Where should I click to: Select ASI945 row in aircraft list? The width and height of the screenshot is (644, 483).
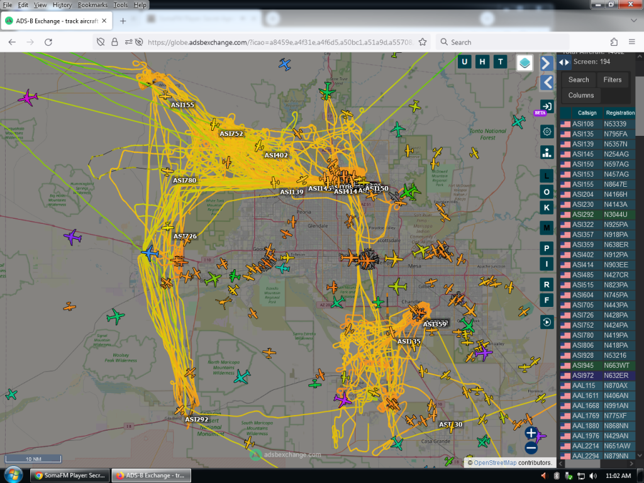pyautogui.click(x=597, y=365)
